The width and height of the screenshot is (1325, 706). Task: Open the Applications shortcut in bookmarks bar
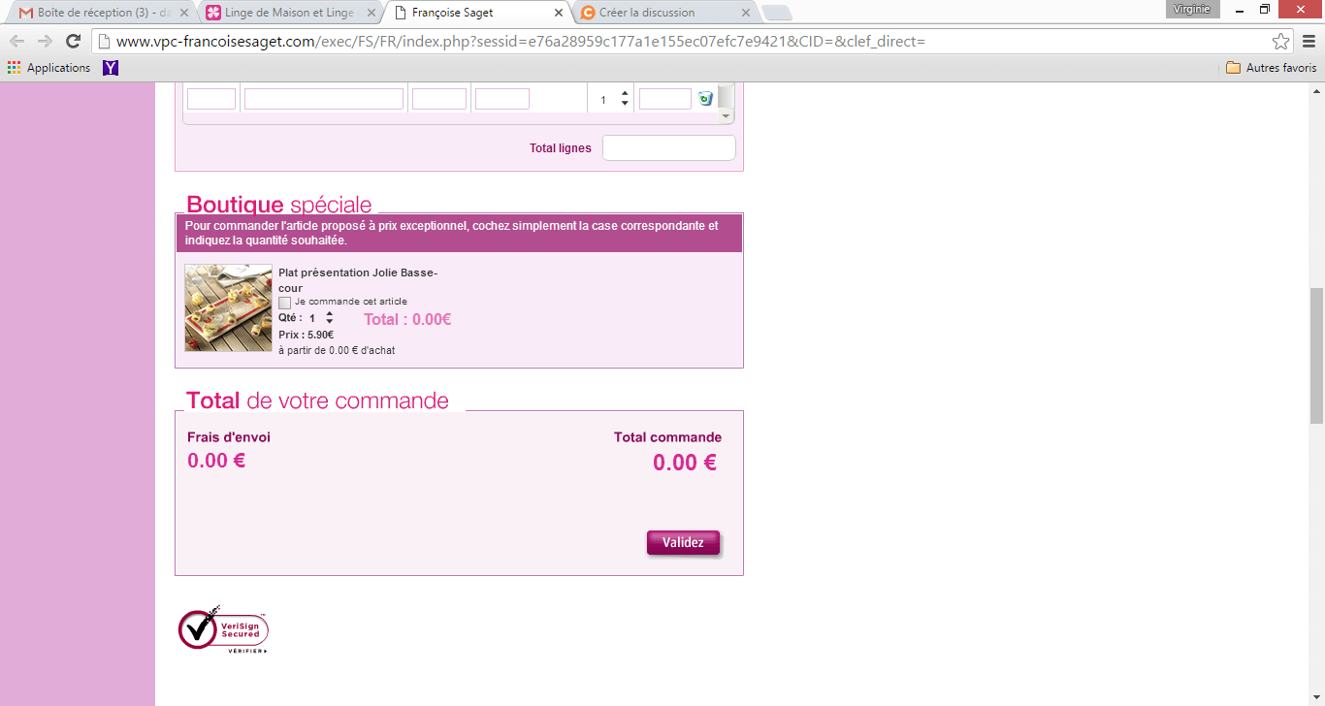[48, 68]
